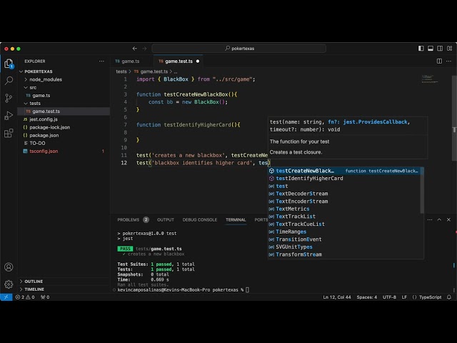Viewport: 457px width, 343px height.
Task: Toggle the secondary side bar layout icon
Action: tap(440, 49)
